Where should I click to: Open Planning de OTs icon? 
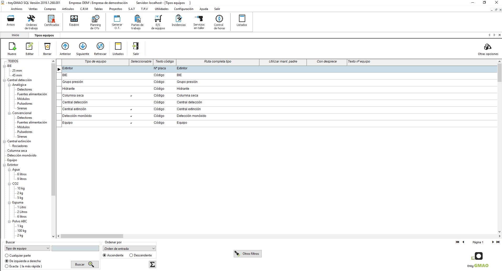(95, 22)
